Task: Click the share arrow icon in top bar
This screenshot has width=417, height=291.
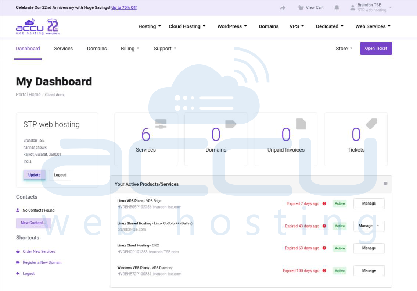Action: point(283,7)
